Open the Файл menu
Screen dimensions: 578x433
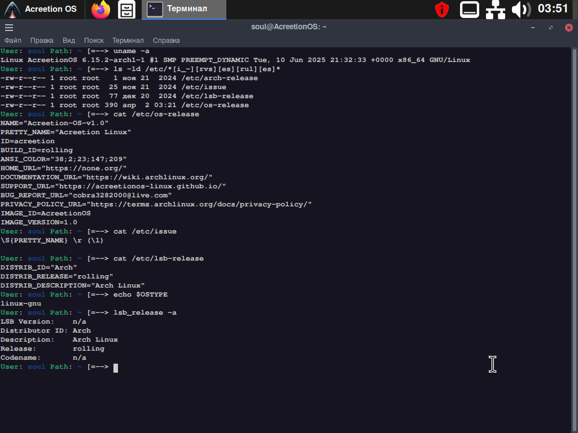point(13,41)
